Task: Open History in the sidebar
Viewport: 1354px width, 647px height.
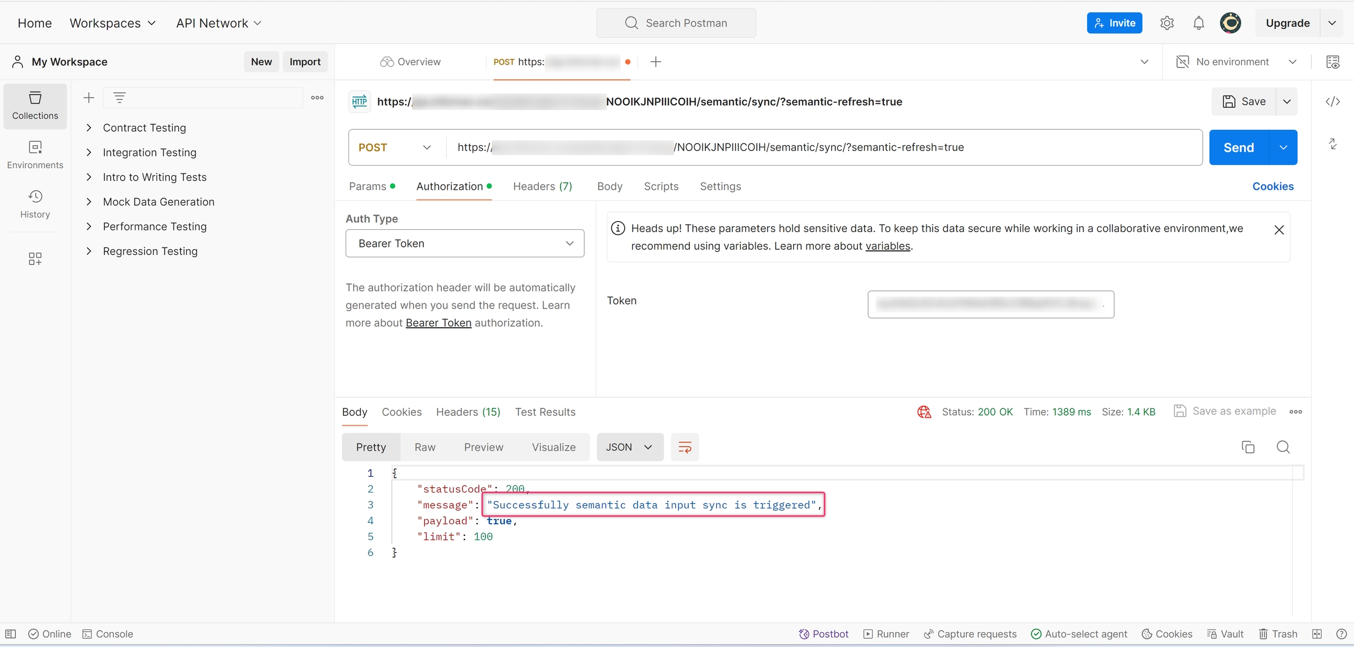Action: pyautogui.click(x=35, y=205)
